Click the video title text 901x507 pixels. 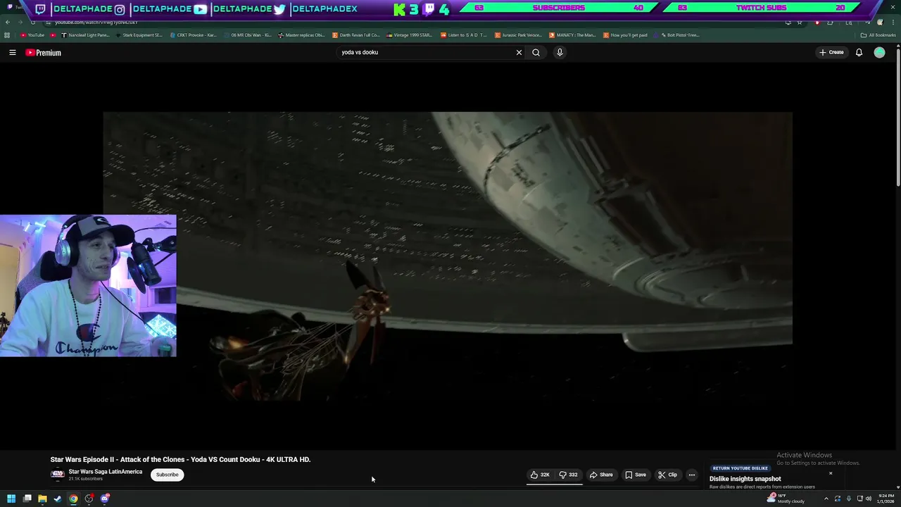(x=180, y=459)
